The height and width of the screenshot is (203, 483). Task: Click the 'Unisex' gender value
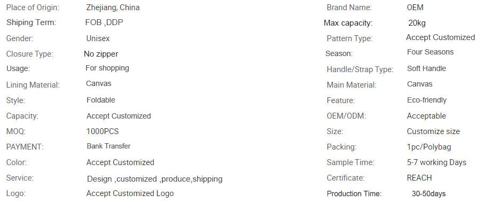pos(98,38)
